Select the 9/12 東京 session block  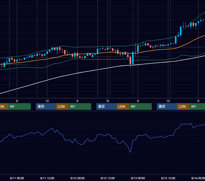106,106
